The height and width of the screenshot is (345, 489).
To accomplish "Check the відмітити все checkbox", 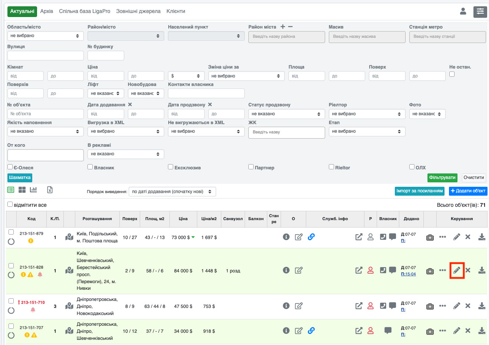I will 10,205.
